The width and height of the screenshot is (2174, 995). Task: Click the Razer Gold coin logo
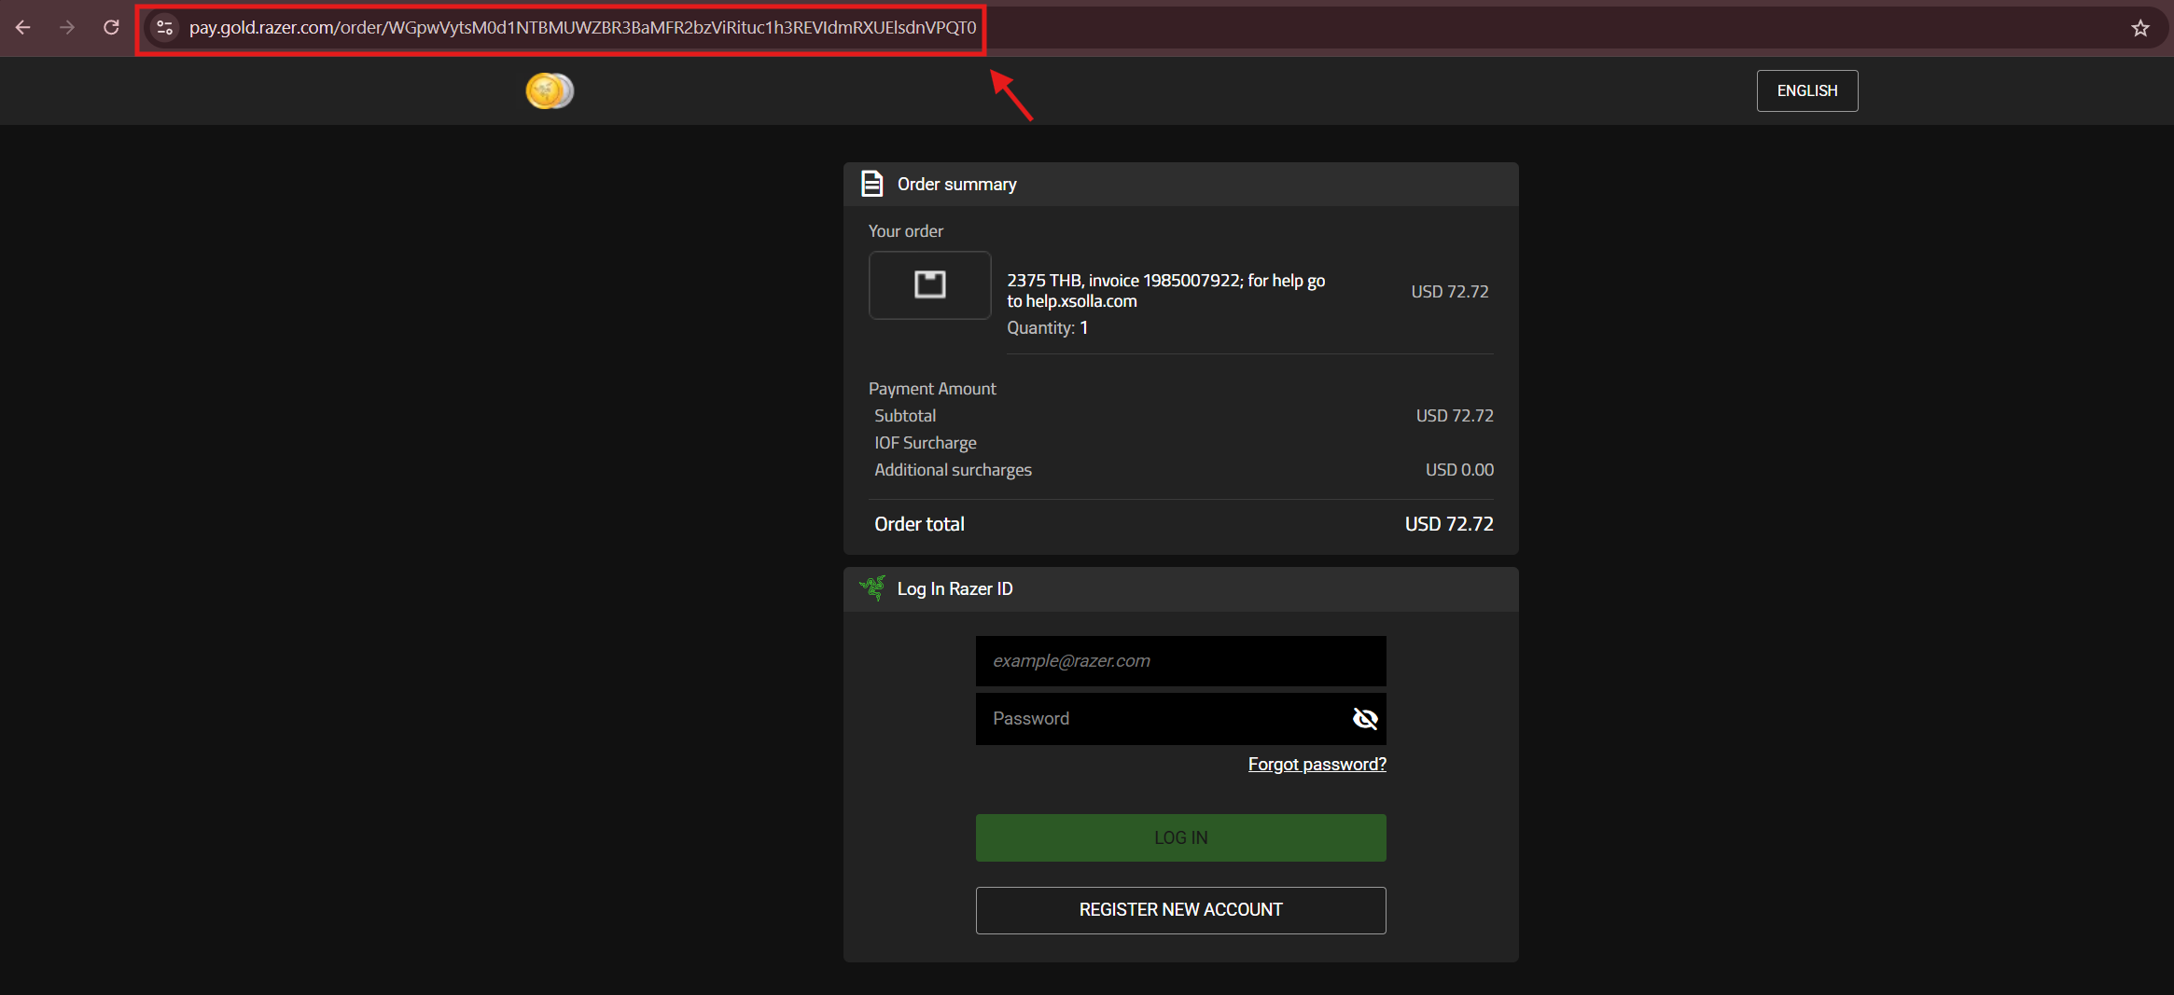[550, 90]
